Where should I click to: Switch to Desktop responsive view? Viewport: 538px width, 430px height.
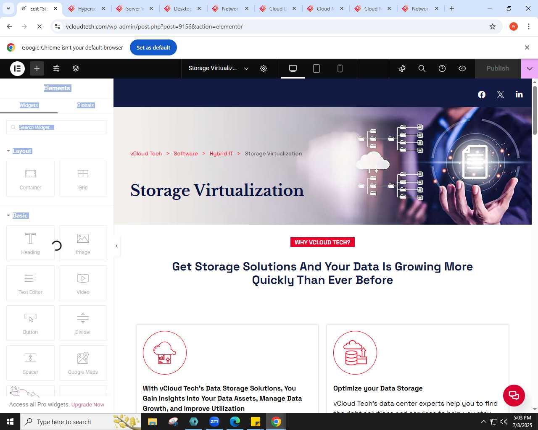(x=293, y=68)
